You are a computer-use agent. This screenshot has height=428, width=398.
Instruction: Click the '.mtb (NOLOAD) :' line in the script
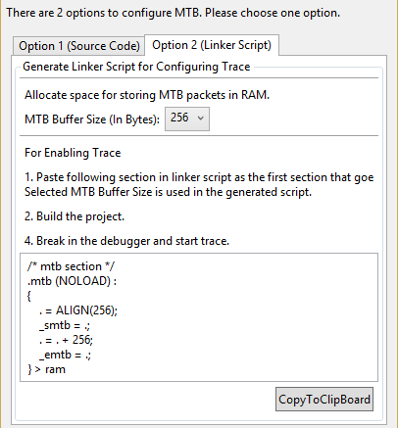point(72,281)
